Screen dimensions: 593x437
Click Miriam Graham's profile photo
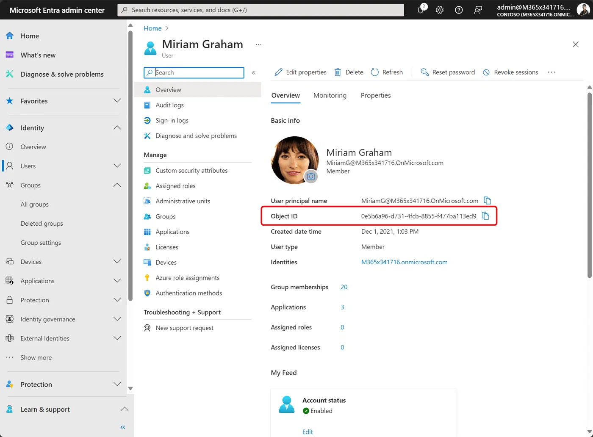coord(294,160)
